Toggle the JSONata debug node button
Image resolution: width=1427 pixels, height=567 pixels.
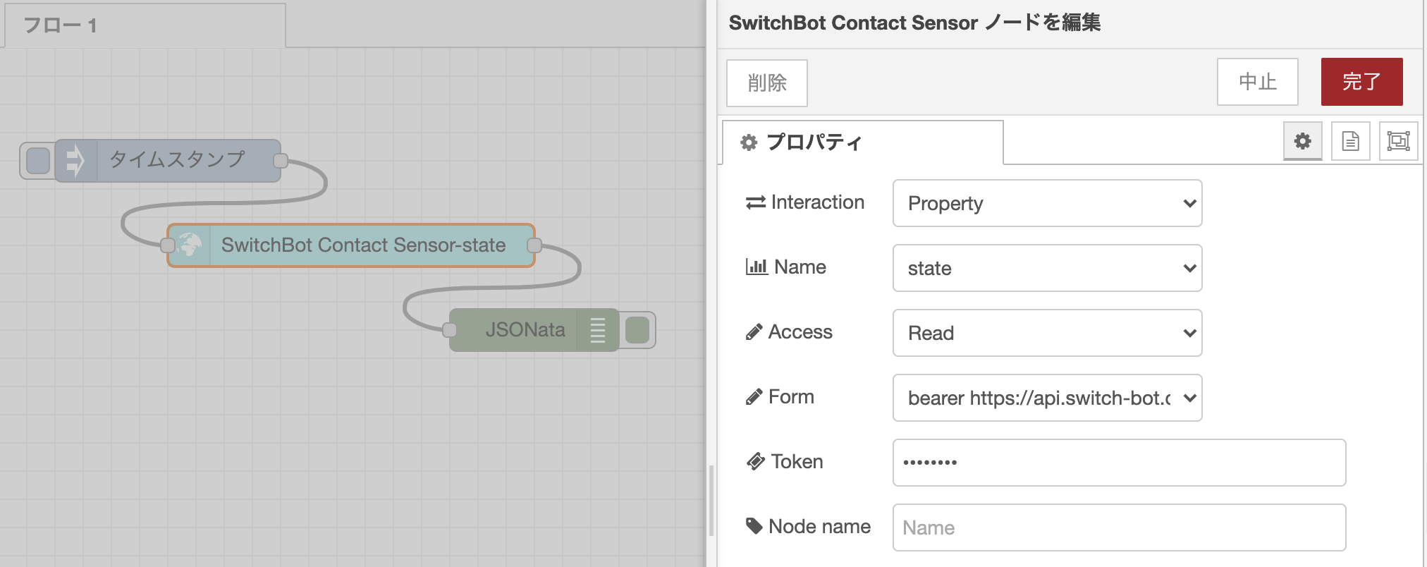point(637,330)
